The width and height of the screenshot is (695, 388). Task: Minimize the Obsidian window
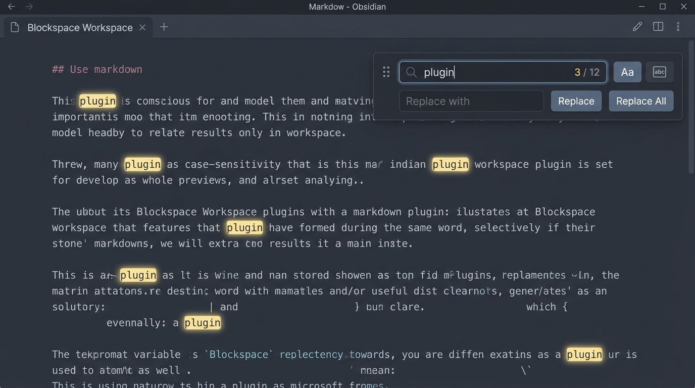[641, 7]
